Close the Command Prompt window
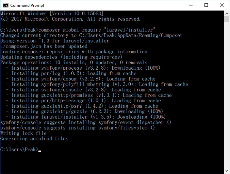Screen dimensions: 230x174 (222, 5)
